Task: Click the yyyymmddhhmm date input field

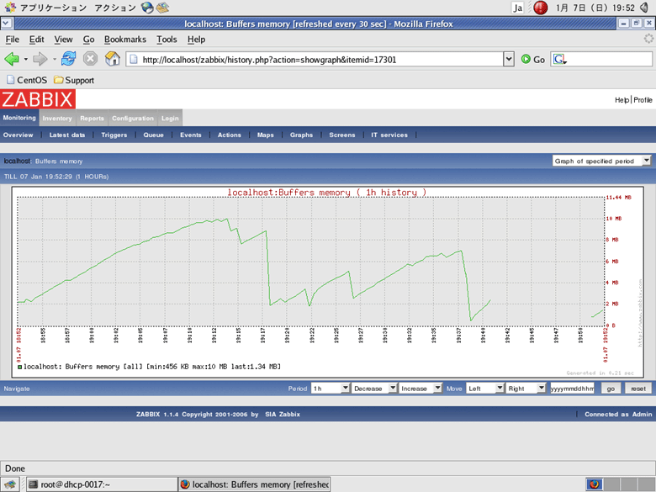Action: tap(571, 389)
